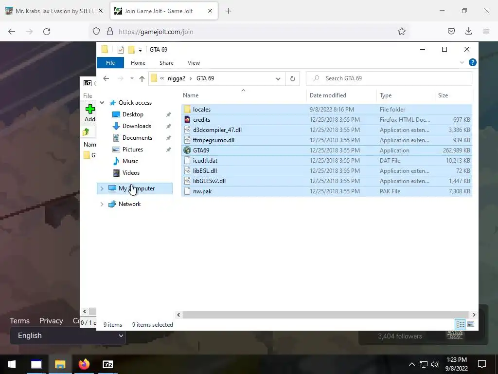Collapse the Quick access tree node

tap(102, 102)
